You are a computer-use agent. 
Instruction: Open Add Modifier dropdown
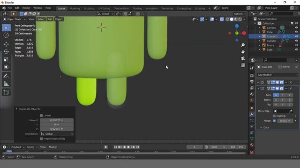click(277, 75)
